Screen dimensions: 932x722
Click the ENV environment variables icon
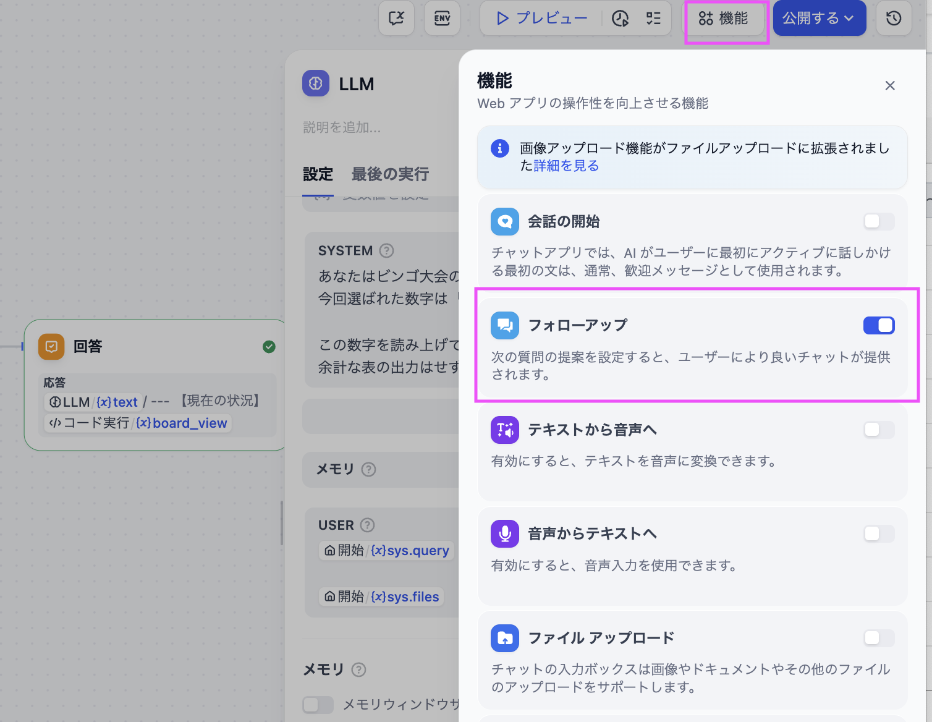click(x=442, y=19)
